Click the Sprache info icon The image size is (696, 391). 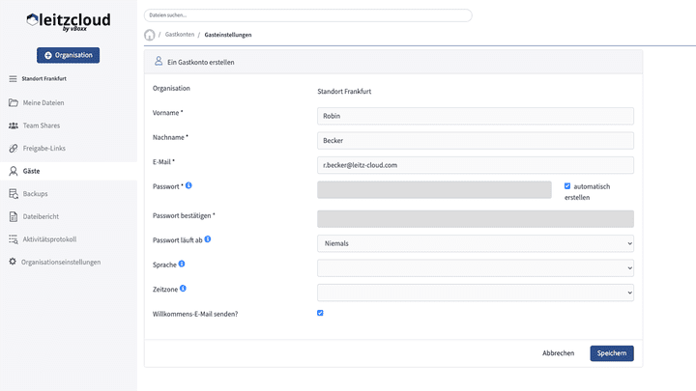tap(183, 263)
